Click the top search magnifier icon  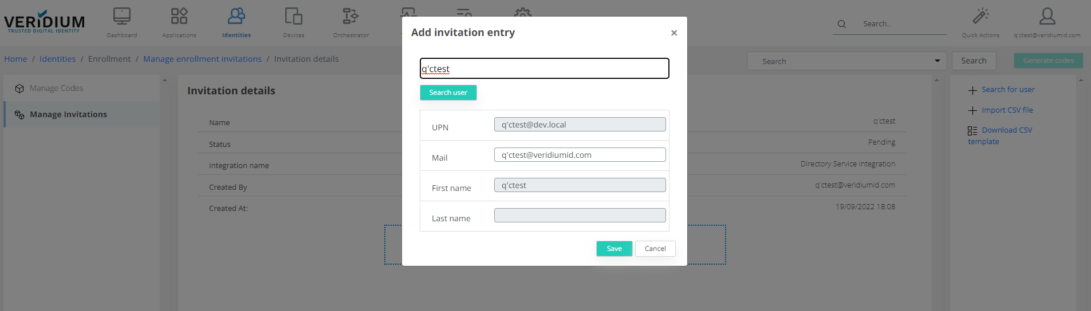click(842, 24)
